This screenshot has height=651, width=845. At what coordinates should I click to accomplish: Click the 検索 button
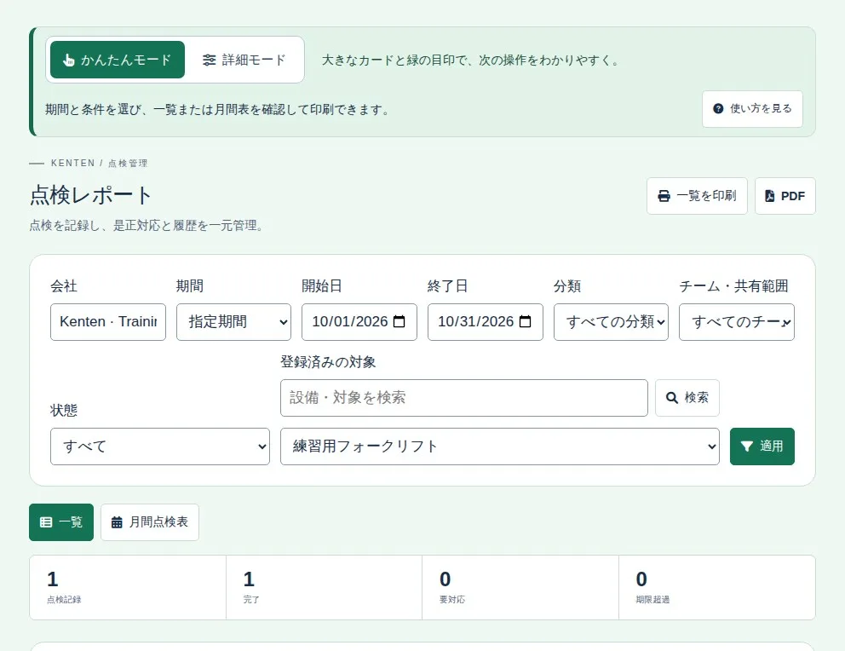pyautogui.click(x=687, y=398)
